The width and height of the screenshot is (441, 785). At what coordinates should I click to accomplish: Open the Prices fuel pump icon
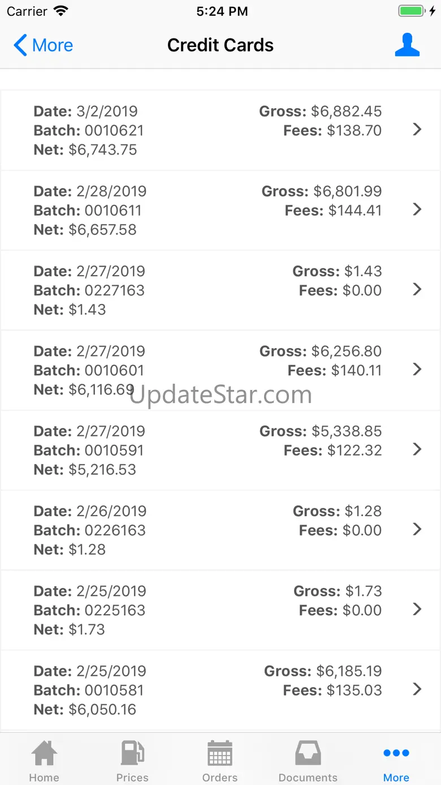[x=132, y=753]
